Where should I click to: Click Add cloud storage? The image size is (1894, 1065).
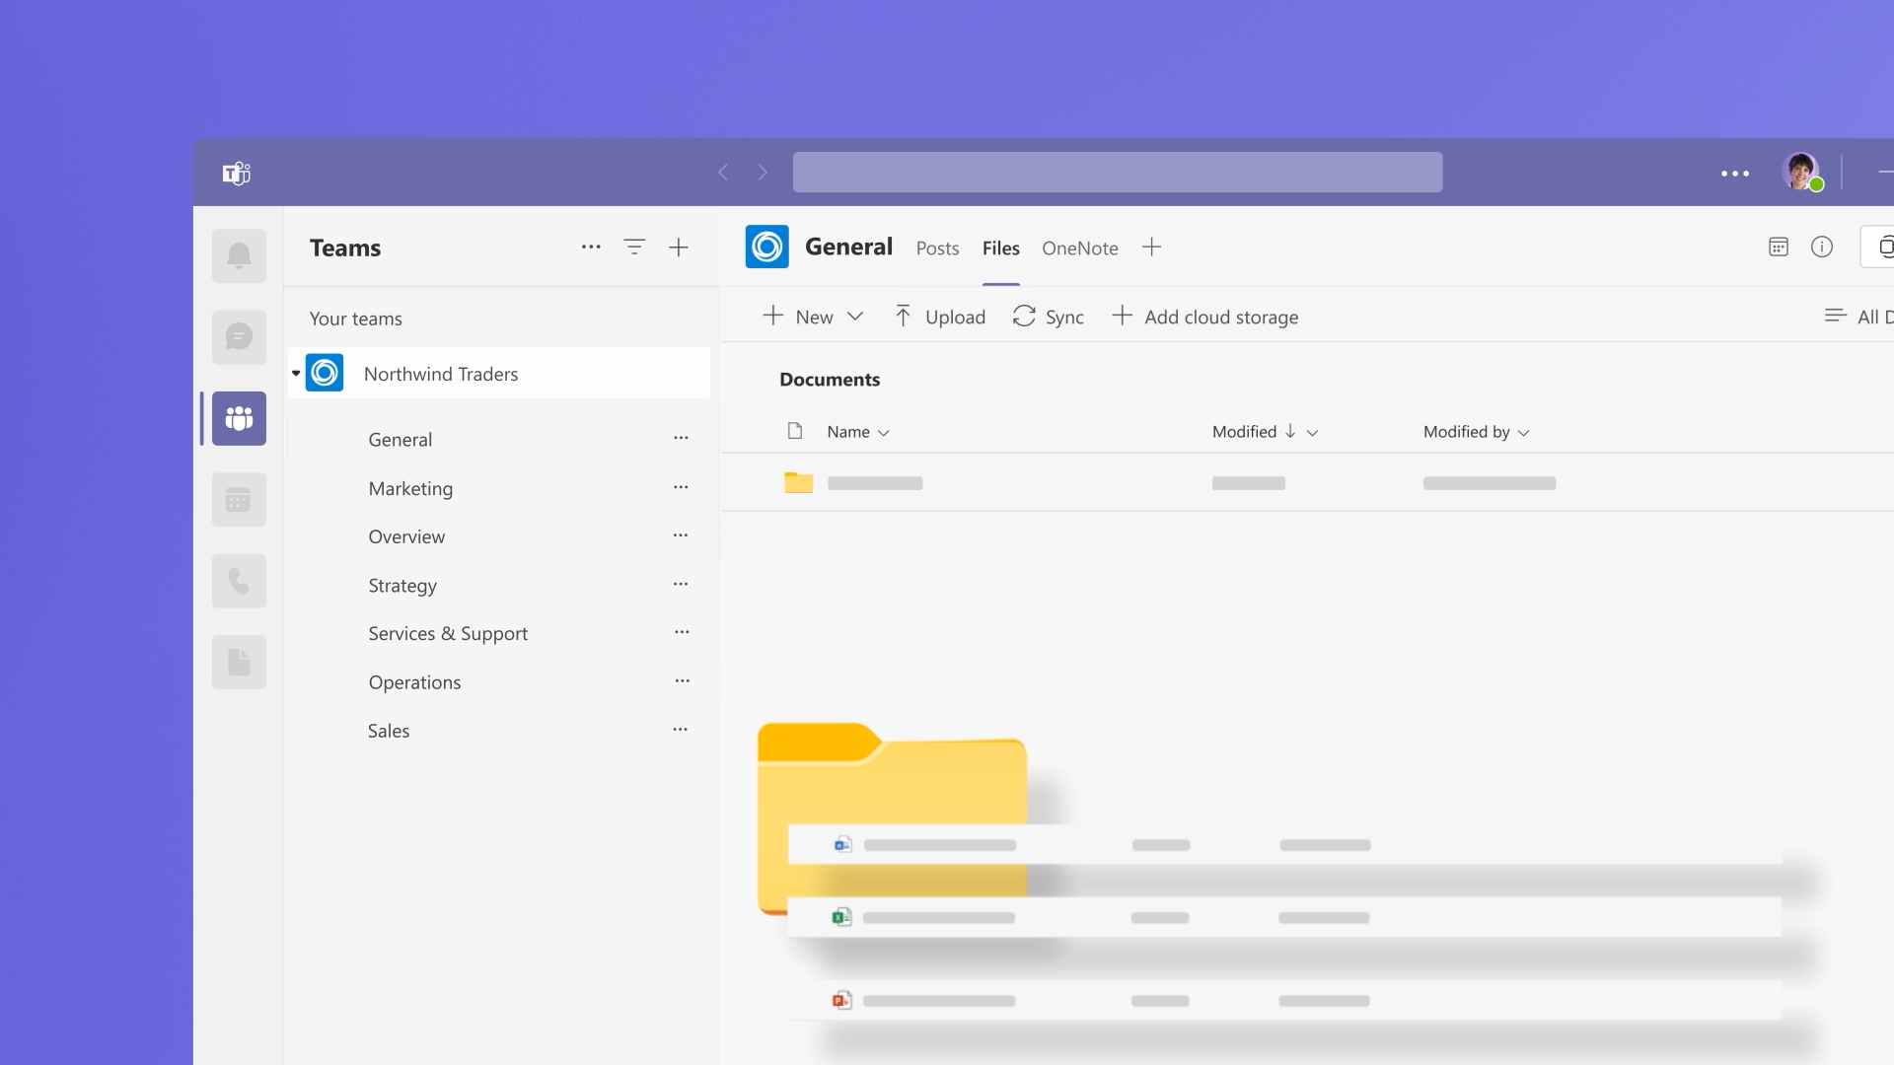[x=1205, y=317]
